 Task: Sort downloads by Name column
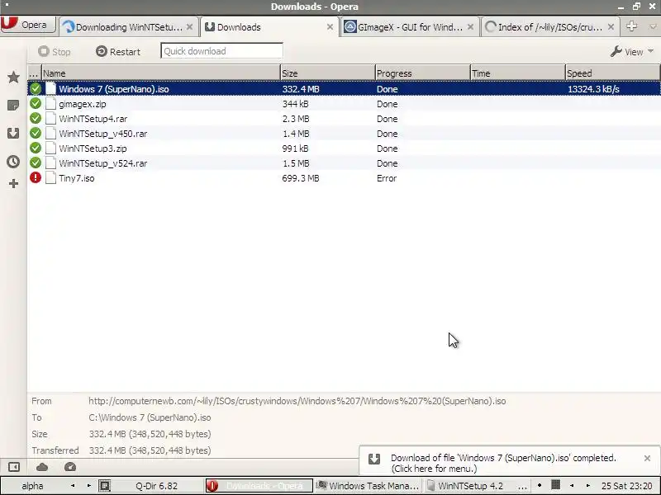161,73
